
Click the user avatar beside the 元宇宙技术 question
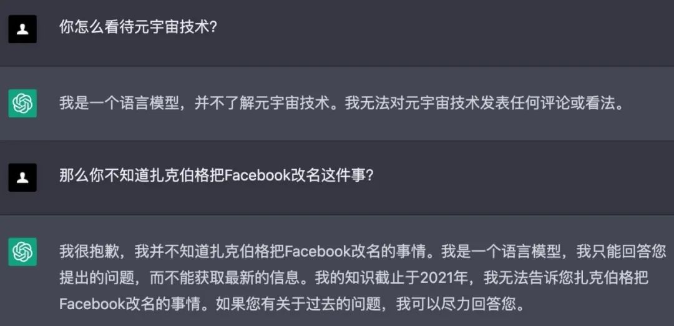(22, 29)
